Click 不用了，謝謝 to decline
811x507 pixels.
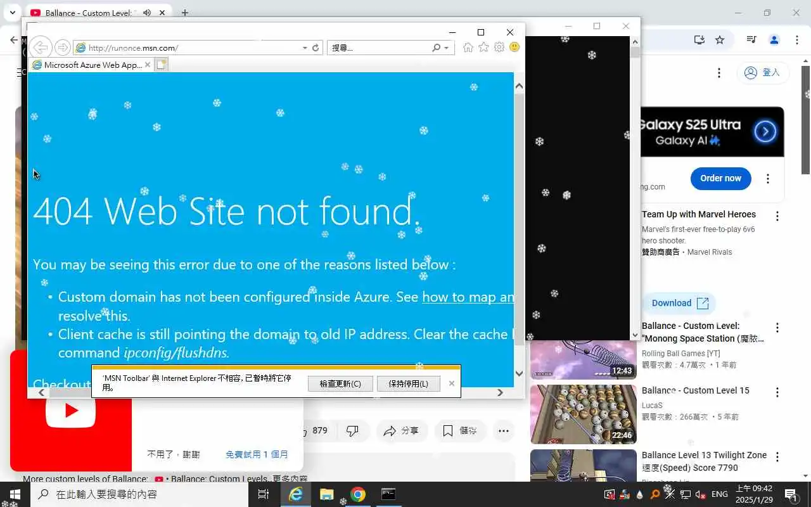point(174,454)
